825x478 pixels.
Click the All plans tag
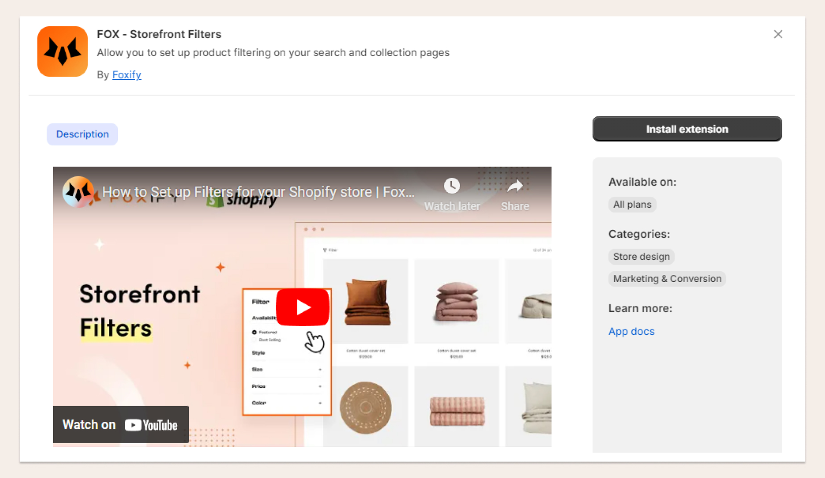click(632, 204)
